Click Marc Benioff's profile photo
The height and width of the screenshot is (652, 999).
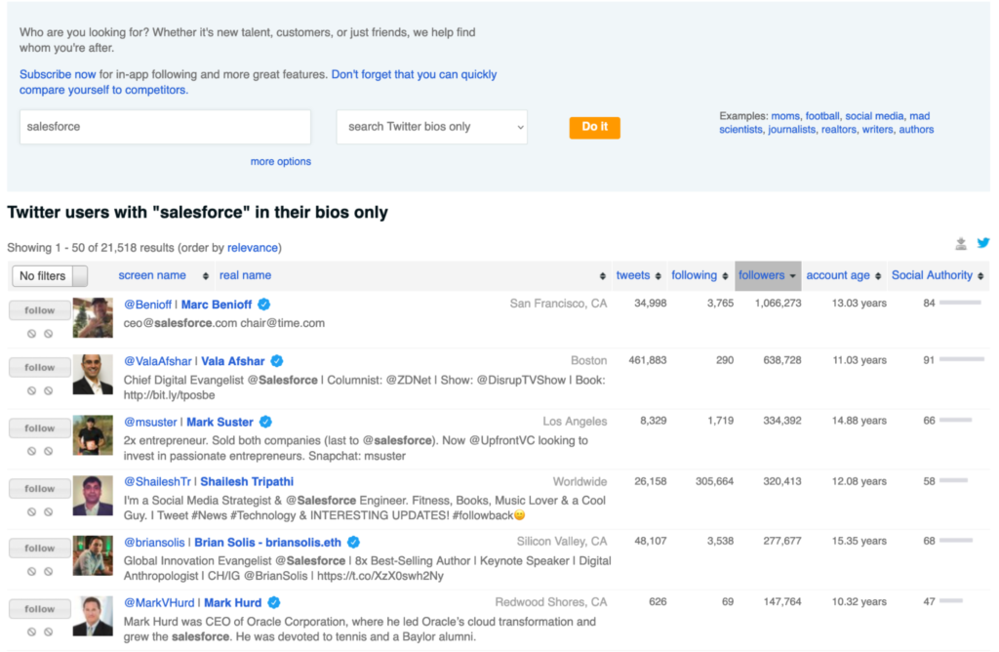[x=93, y=317]
